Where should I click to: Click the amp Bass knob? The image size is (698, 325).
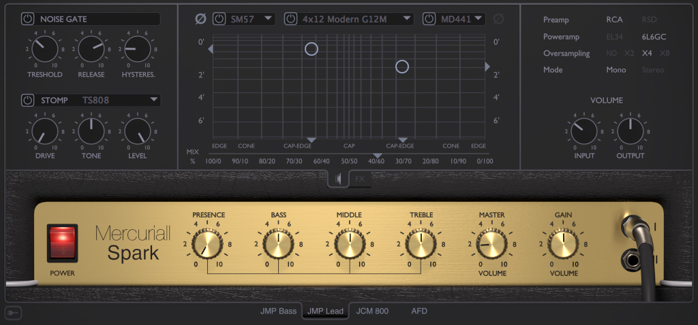[278, 243]
